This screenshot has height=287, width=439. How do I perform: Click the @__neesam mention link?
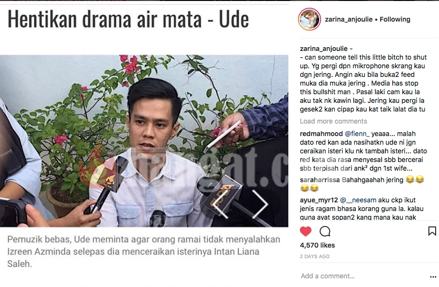pyautogui.click(x=358, y=200)
